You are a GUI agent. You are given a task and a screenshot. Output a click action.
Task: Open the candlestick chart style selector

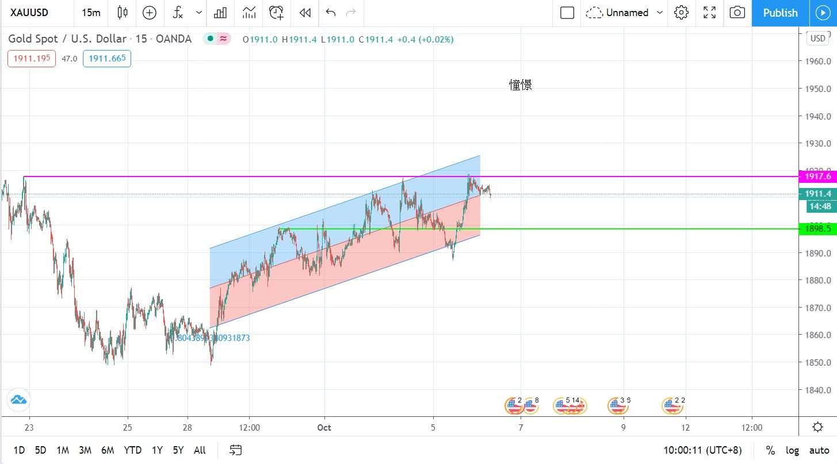coord(122,13)
